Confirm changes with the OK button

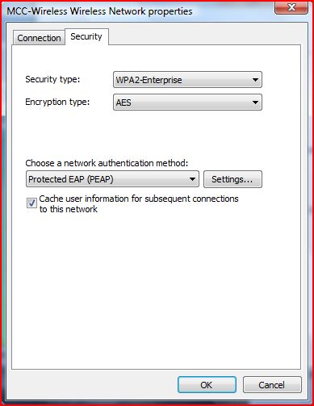(207, 385)
